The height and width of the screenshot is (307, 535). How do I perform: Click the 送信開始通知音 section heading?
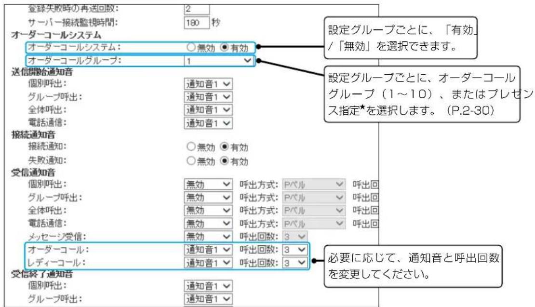coord(42,72)
